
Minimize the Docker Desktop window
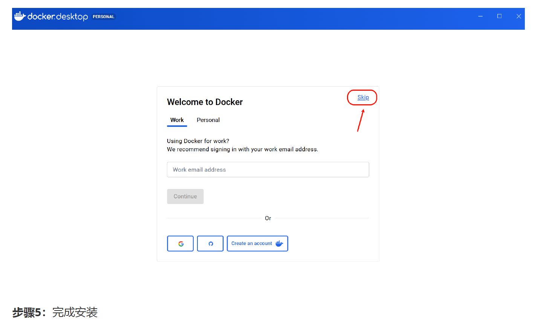480,16
